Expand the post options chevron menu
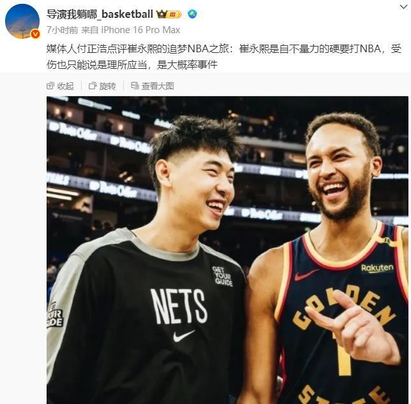Image resolution: width=411 pixels, height=404 pixels. pos(403,7)
